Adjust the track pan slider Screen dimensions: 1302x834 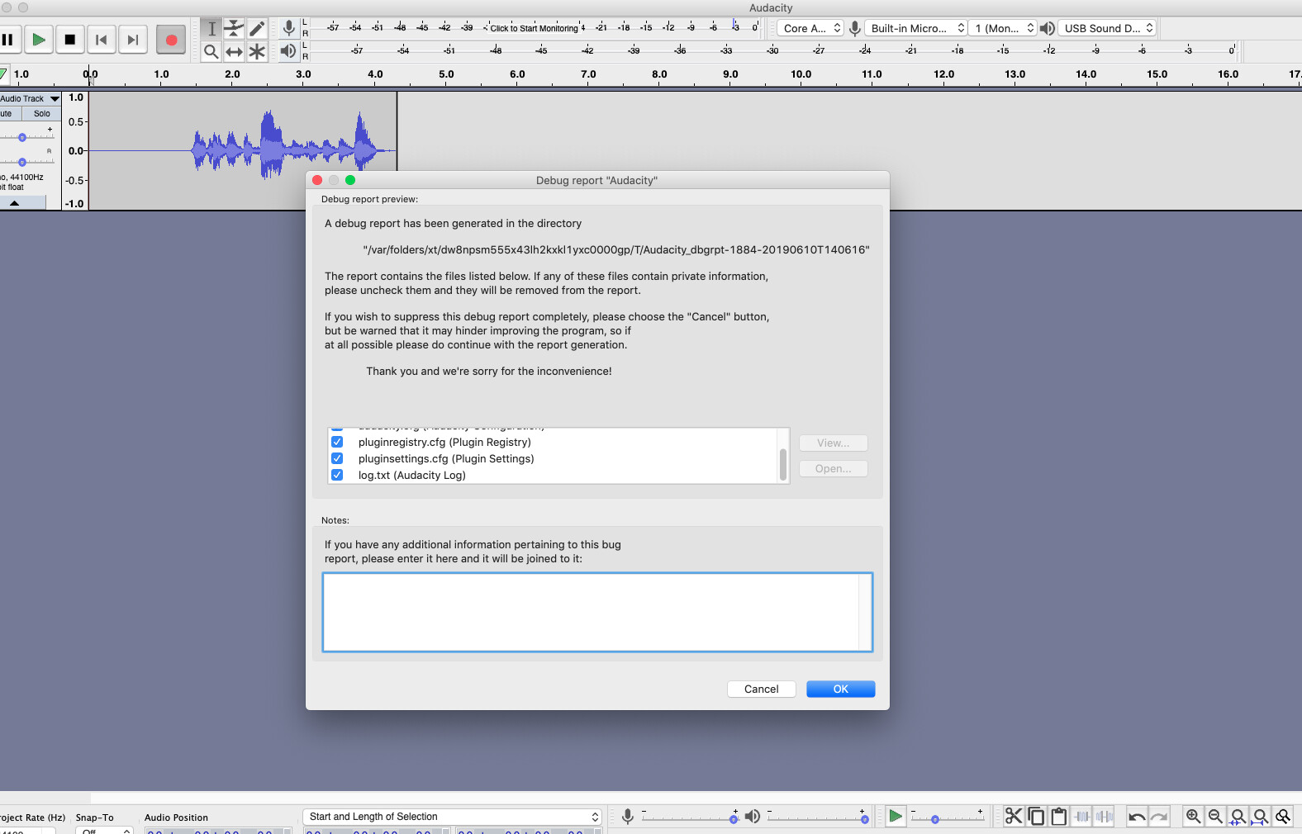point(22,162)
